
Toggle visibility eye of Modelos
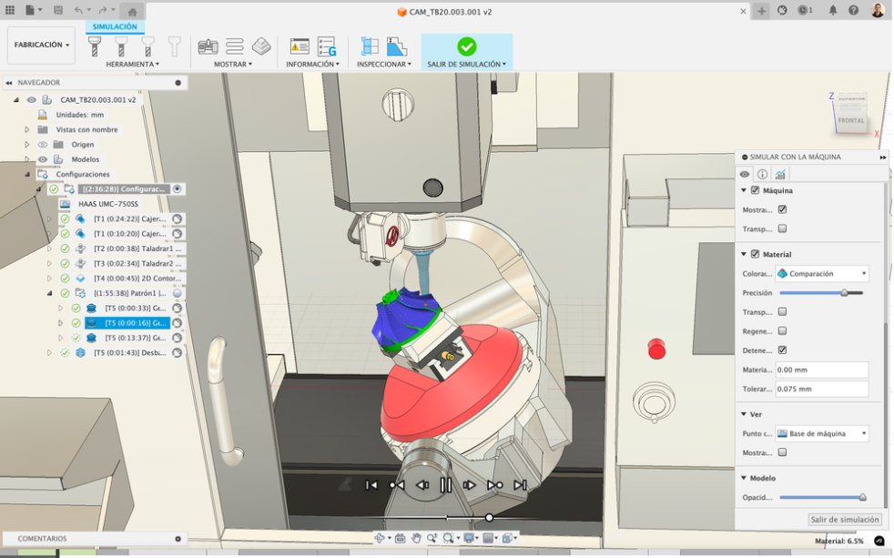tap(43, 159)
